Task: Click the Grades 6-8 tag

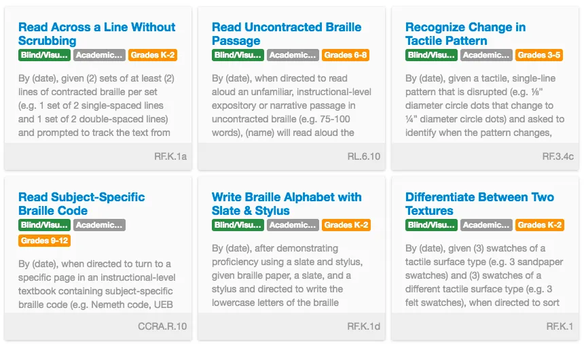Action: 346,55
